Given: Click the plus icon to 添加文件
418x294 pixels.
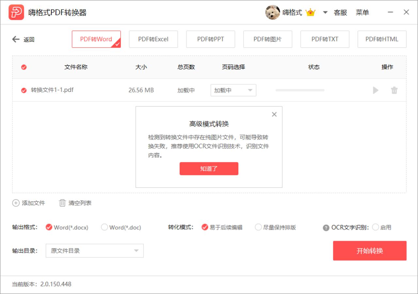Looking at the screenshot, I should pyautogui.click(x=16, y=203).
